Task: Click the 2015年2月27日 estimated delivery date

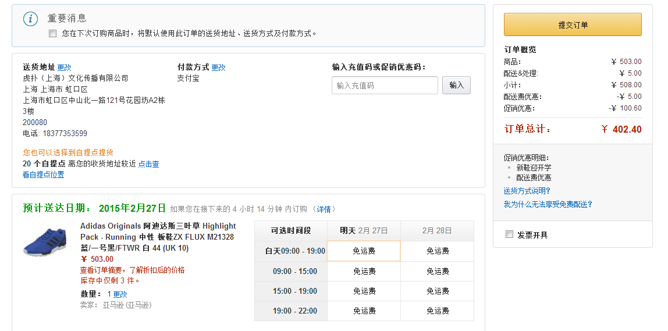Action: tap(132, 208)
